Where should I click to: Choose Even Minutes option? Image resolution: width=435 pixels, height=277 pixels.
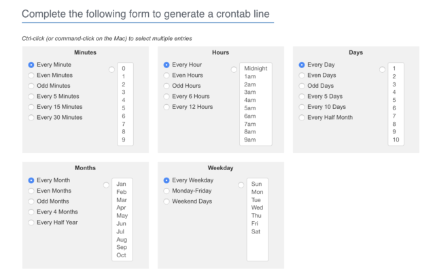tap(31, 76)
